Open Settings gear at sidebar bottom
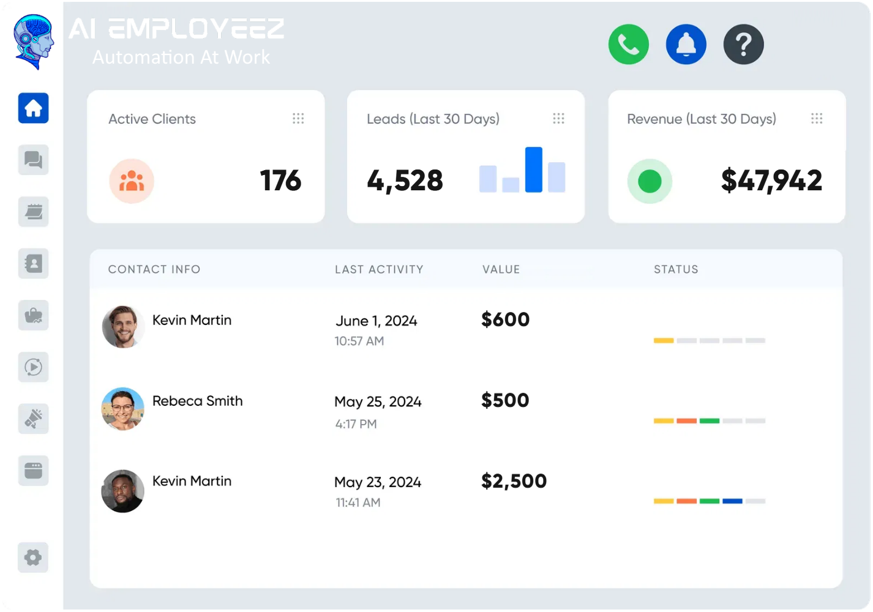Viewport: 873px width, 612px height. 33,558
